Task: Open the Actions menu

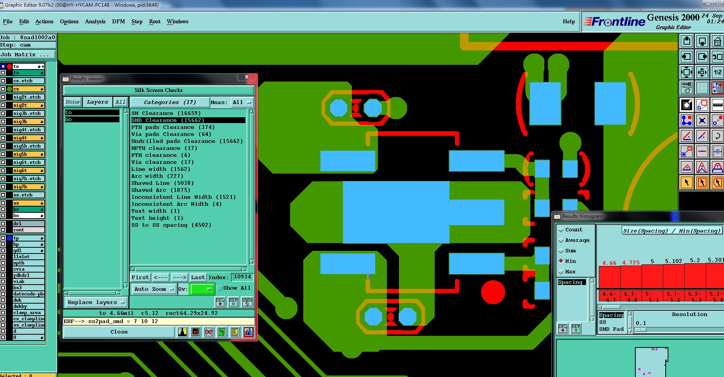Action: point(44,22)
